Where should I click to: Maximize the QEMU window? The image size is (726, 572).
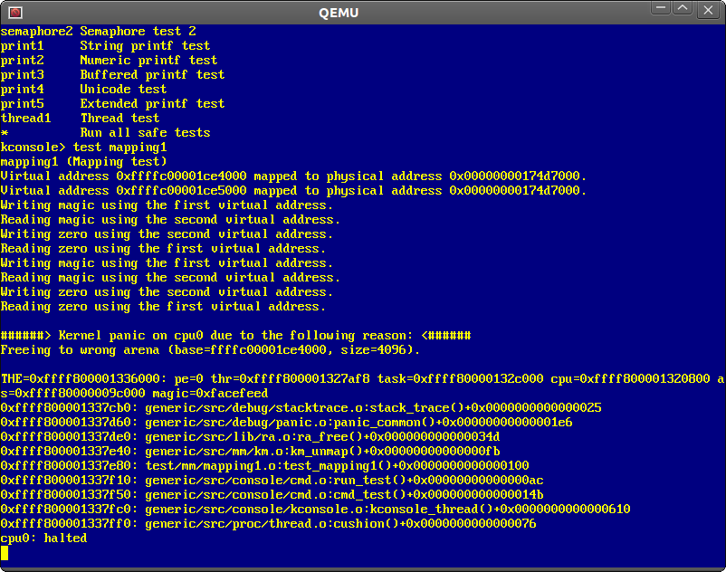[683, 11]
